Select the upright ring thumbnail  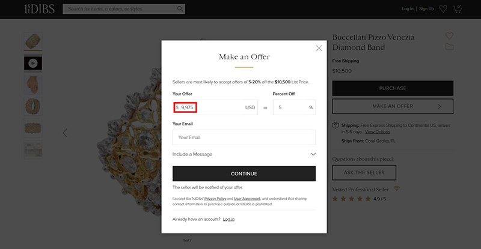33,106
